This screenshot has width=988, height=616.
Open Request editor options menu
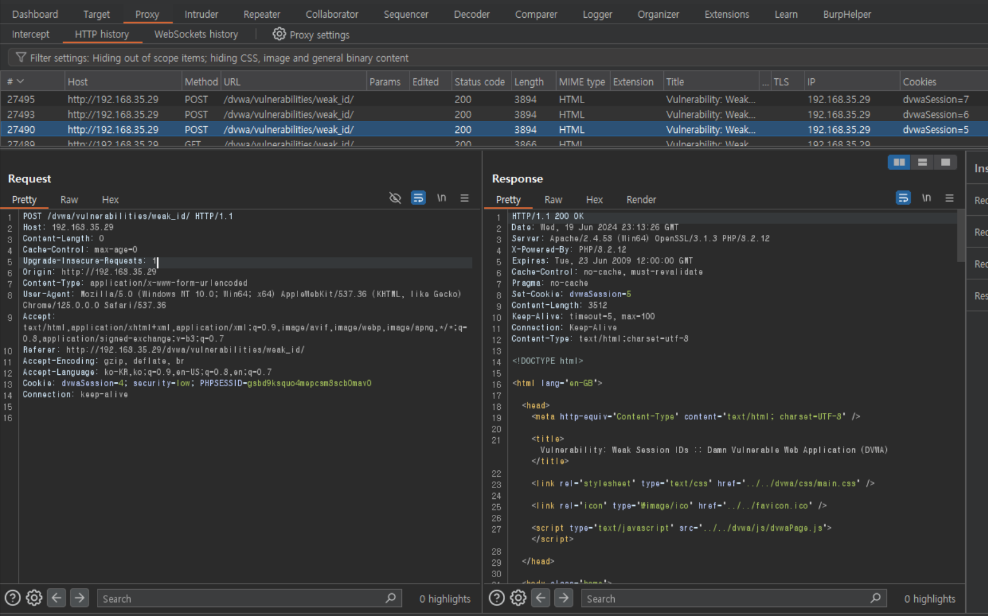click(464, 199)
